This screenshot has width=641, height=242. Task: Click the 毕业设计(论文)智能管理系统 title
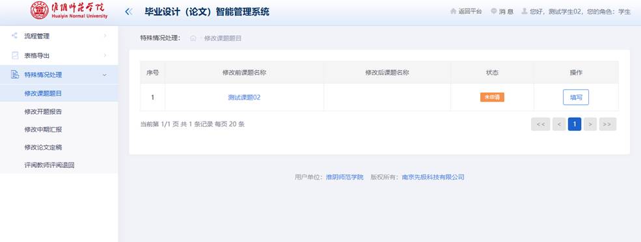207,12
